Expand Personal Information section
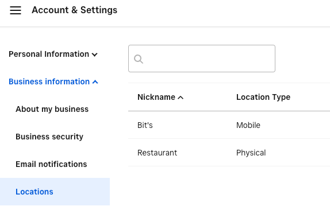Screen dimensions: 330x210 53,54
